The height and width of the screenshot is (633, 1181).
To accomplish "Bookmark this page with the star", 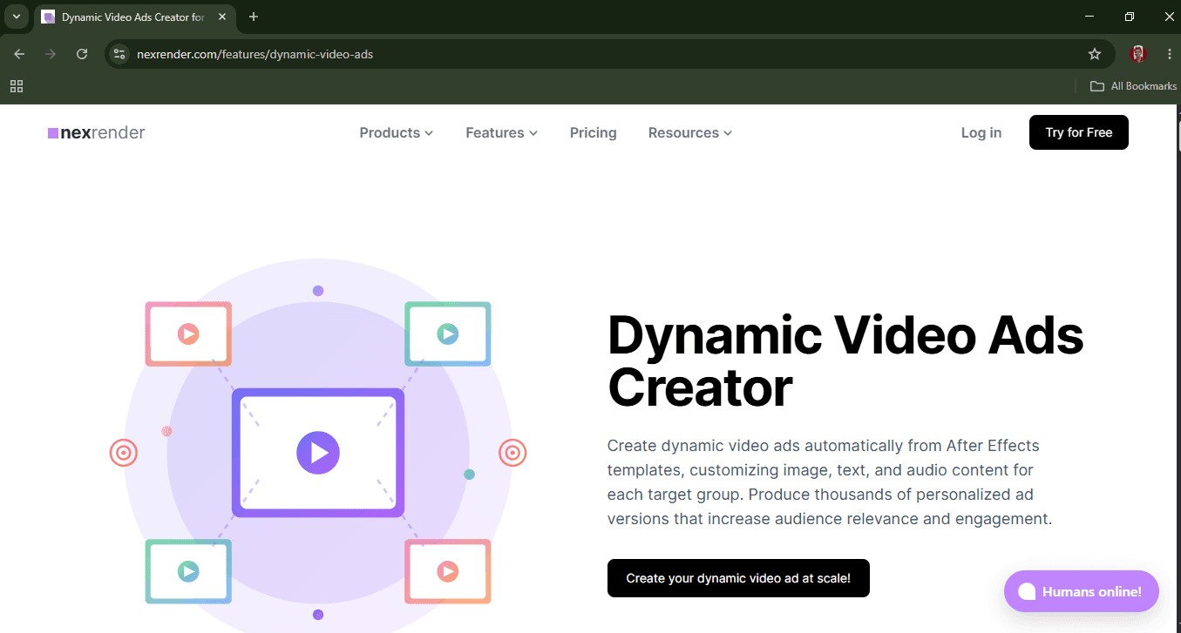I will pos(1095,54).
